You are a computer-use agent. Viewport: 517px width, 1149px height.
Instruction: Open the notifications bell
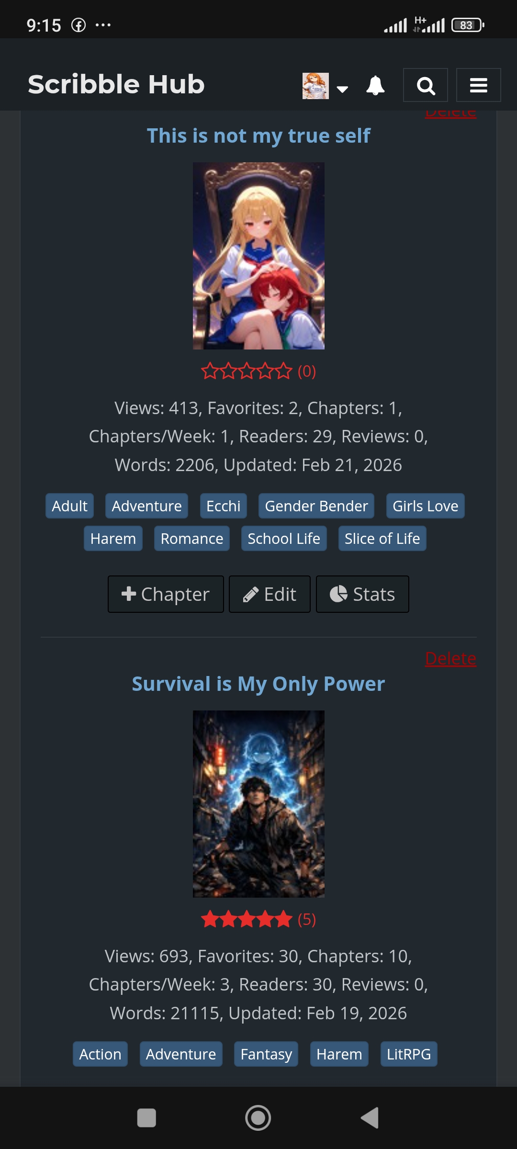pyautogui.click(x=375, y=85)
